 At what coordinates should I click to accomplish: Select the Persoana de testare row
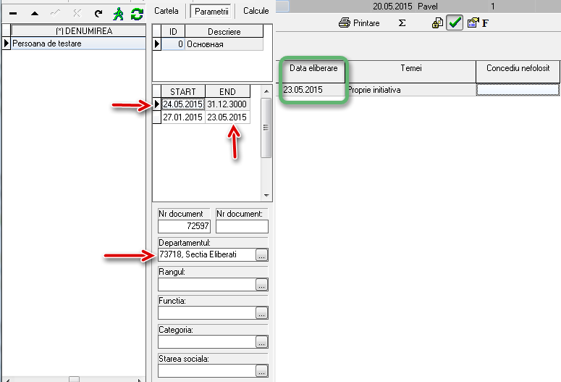[78, 43]
